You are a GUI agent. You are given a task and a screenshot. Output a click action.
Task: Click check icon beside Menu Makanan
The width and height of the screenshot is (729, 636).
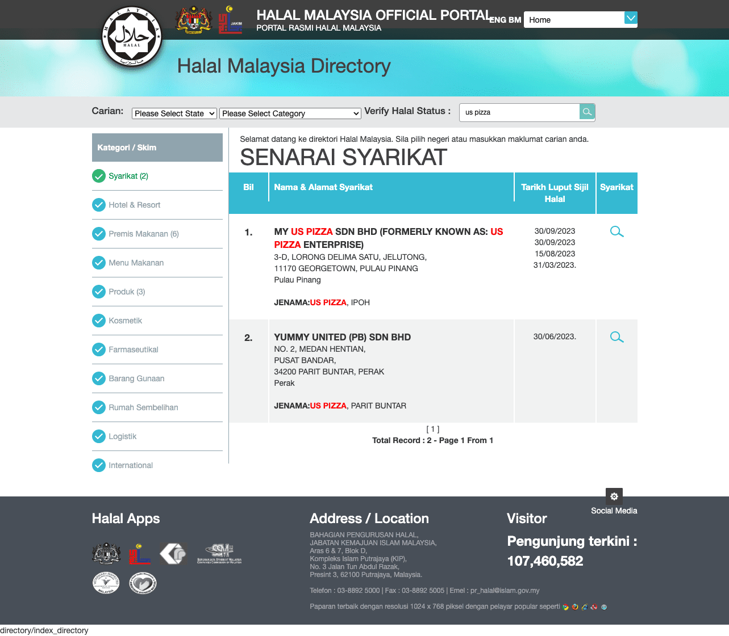[x=99, y=262]
